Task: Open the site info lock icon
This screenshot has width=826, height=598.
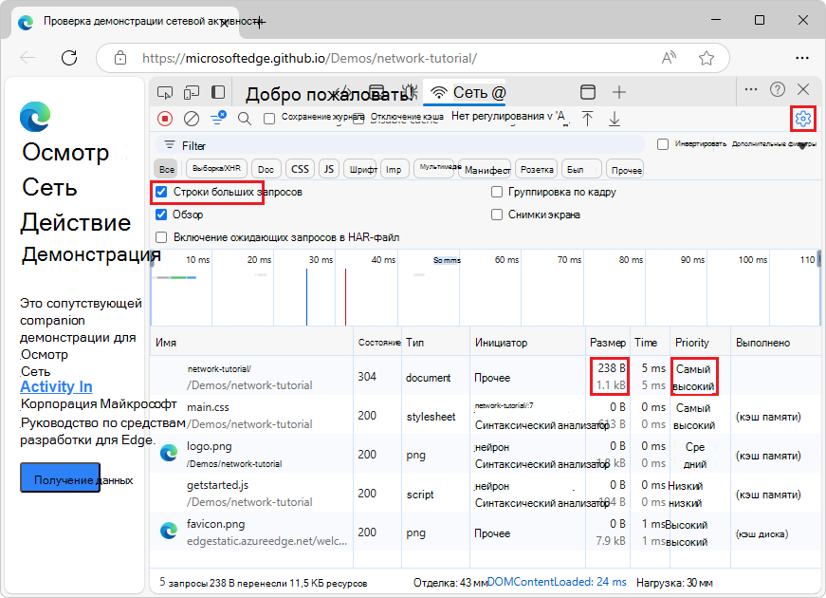Action: click(x=120, y=58)
